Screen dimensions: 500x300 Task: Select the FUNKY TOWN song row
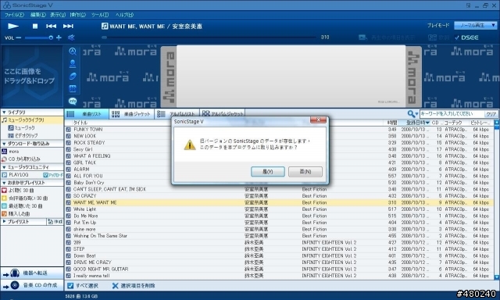pyautogui.click(x=280, y=130)
